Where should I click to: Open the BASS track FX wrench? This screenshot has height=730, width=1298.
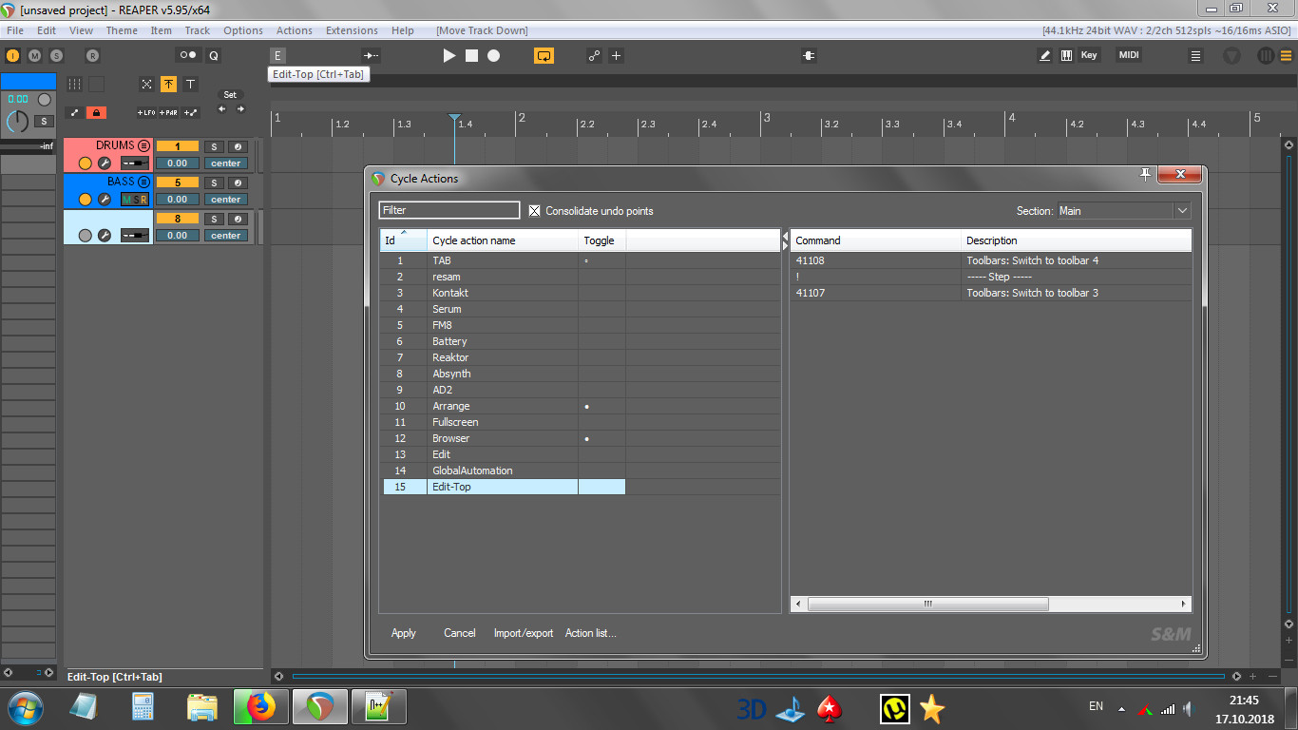pos(105,200)
